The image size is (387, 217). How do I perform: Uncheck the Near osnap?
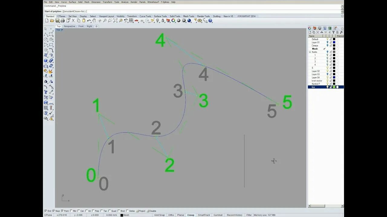point(54,211)
